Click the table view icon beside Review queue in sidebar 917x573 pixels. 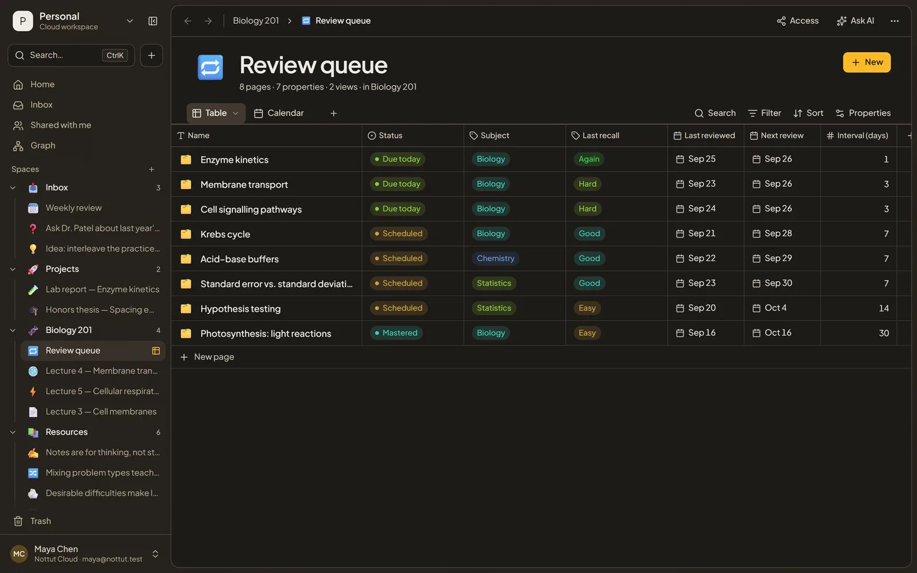click(155, 351)
